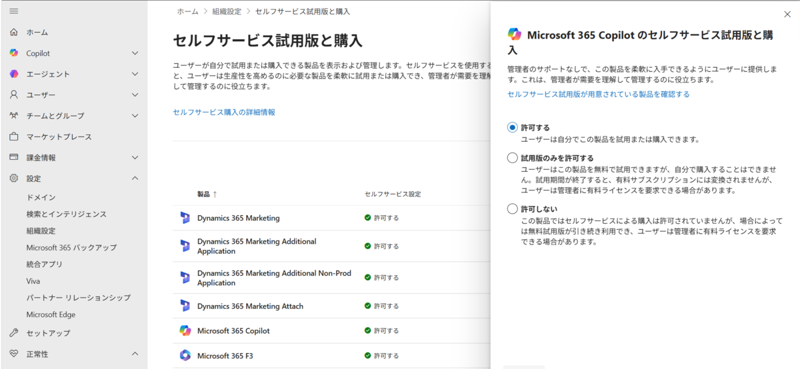Open パートナー リレーションシップ page
This screenshot has height=369, width=800.
pyautogui.click(x=78, y=298)
